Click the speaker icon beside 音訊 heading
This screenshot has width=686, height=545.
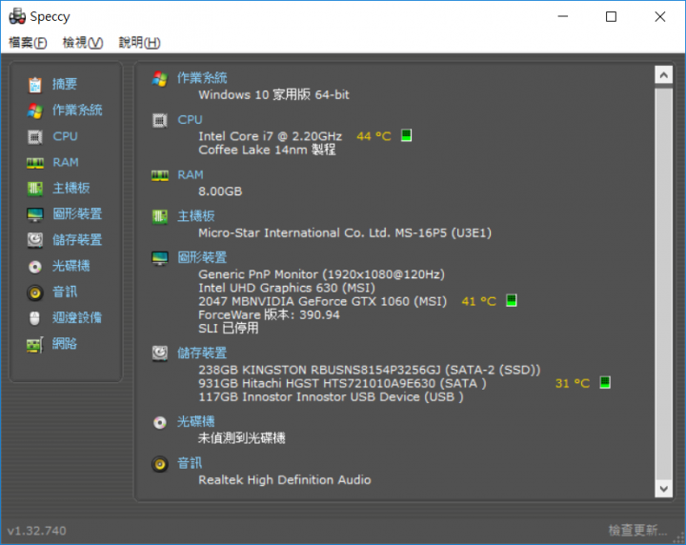click(160, 464)
